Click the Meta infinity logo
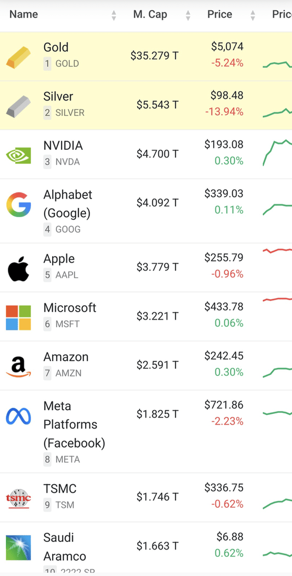This screenshot has height=576, width=292. pyautogui.click(x=18, y=416)
